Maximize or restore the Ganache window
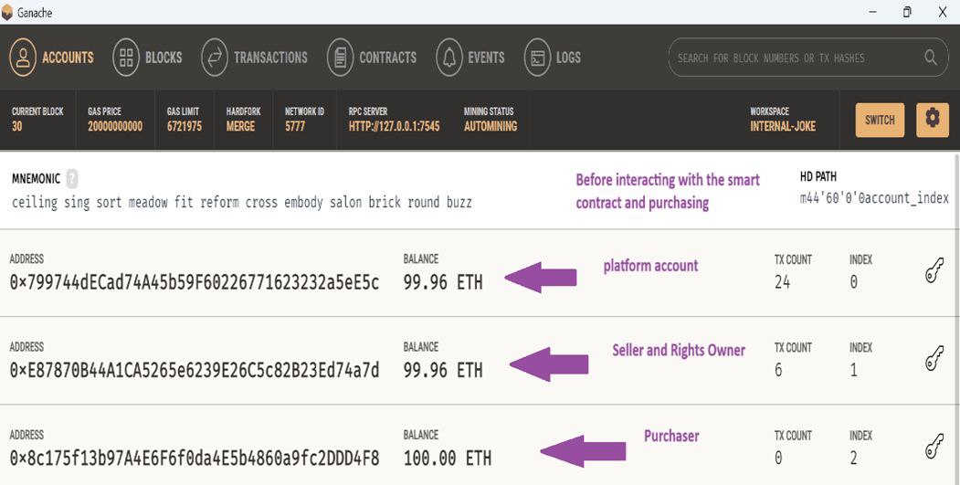The width and height of the screenshot is (960, 485). (x=907, y=12)
